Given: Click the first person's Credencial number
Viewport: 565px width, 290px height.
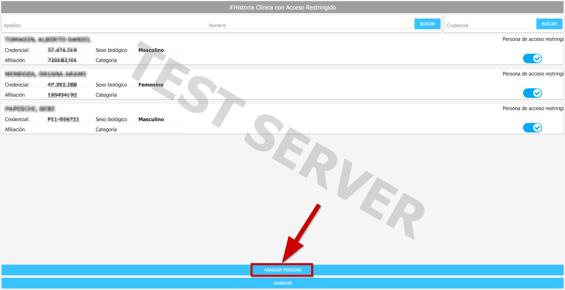Looking at the screenshot, I should click(62, 50).
